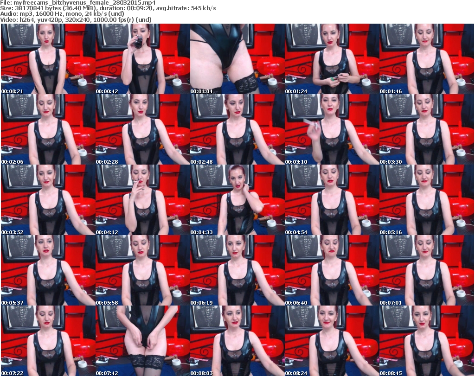The width and height of the screenshot is (475, 376).
Task: Open the 00:05:58 thumbnail
Action: pos(143,270)
